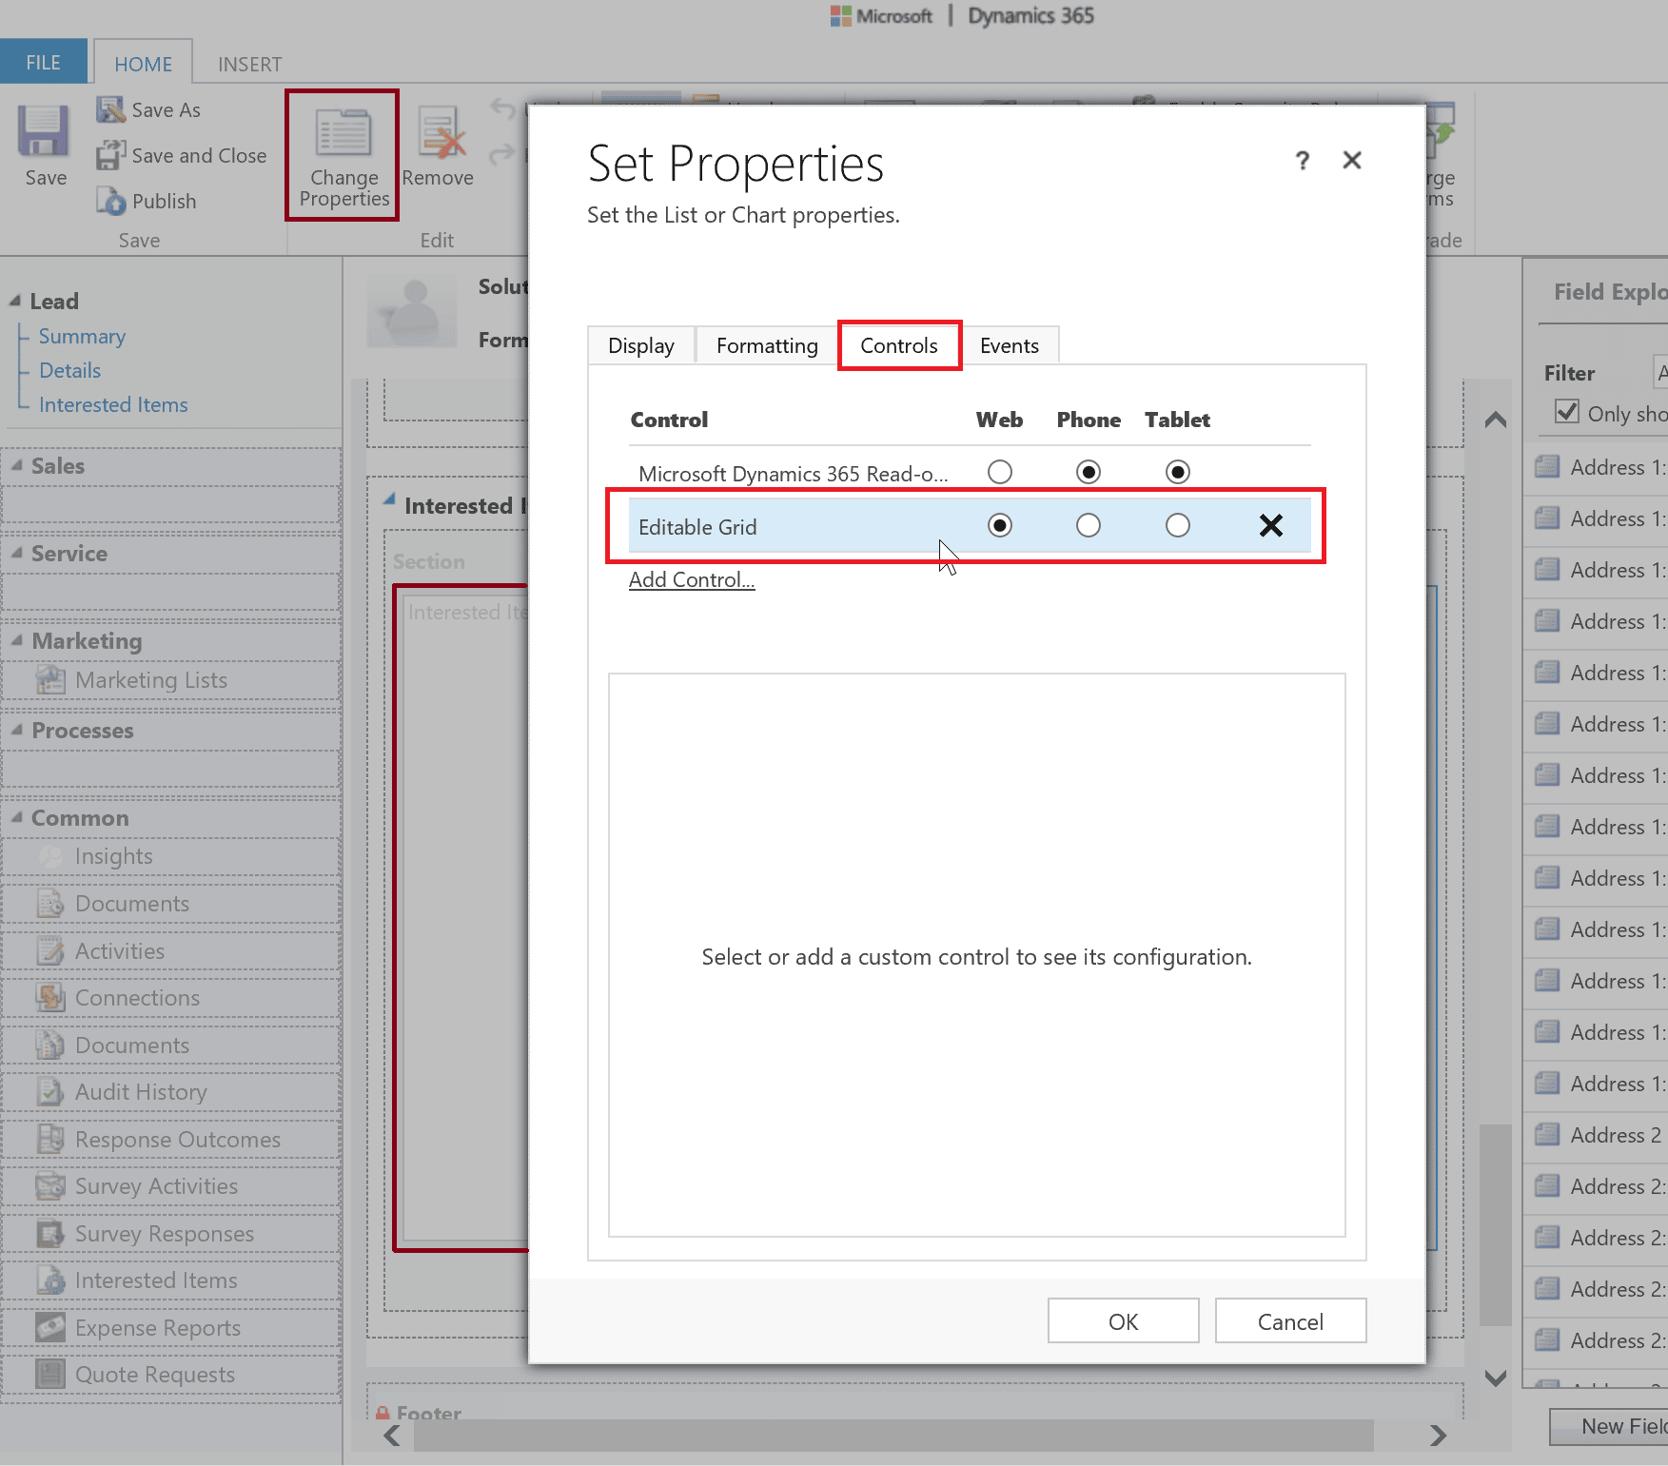Click the Save As icon
This screenshot has height=1466, width=1668.
(x=110, y=109)
